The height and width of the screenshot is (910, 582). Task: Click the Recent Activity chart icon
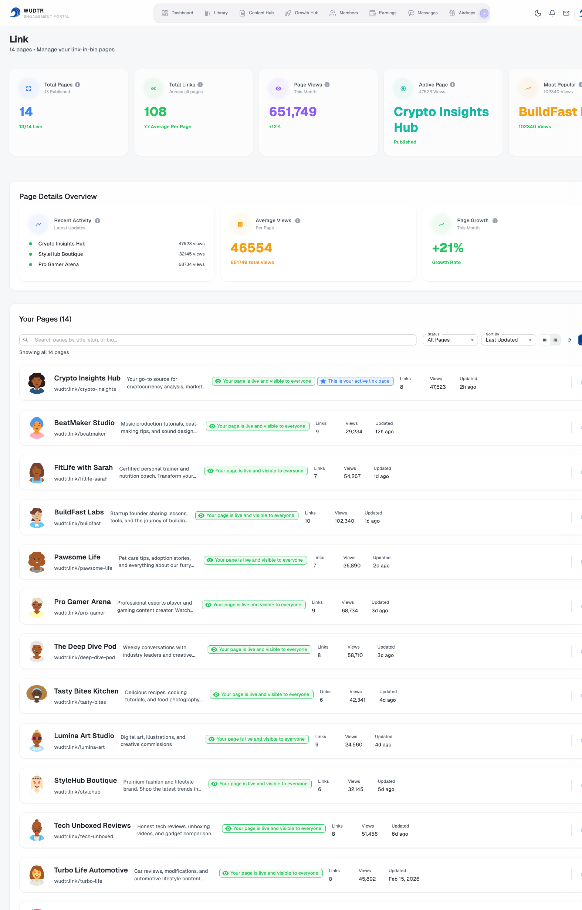pyautogui.click(x=38, y=224)
